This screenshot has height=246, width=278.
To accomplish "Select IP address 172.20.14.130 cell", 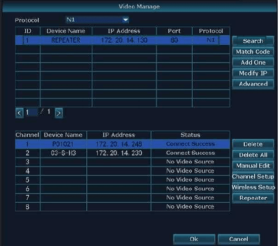I will point(124,40).
